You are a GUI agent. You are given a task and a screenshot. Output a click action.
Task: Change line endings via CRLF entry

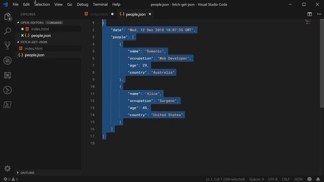[286, 179]
